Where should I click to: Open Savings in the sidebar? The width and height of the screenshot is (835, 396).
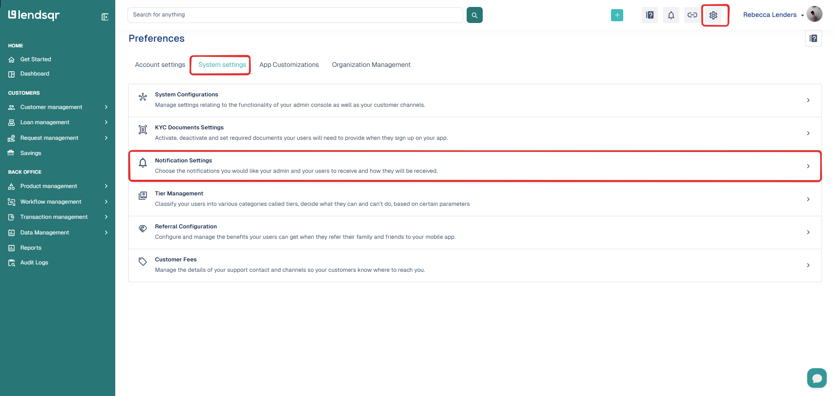[31, 153]
